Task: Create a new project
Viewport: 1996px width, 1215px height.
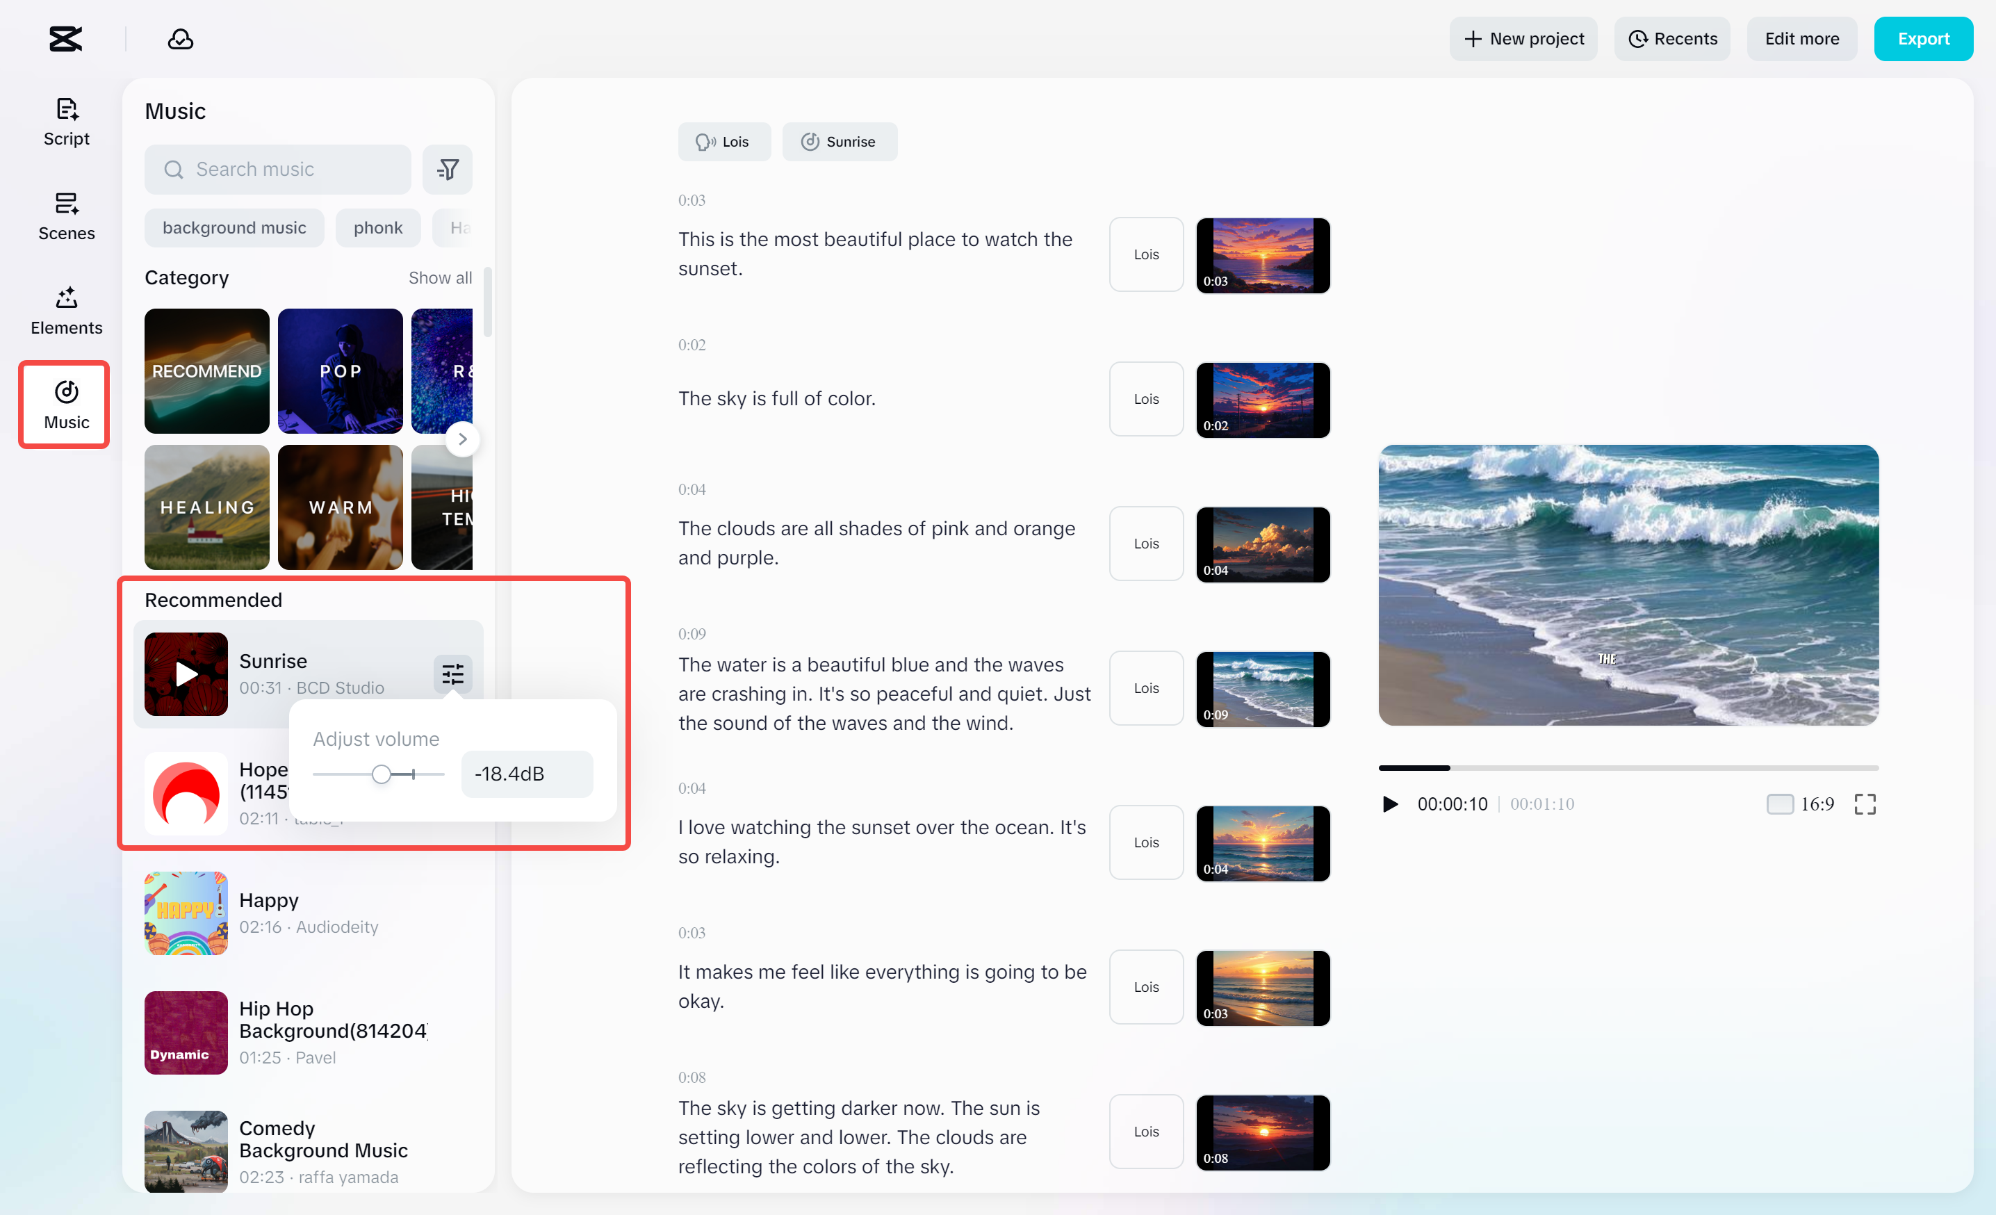Action: pos(1523,38)
